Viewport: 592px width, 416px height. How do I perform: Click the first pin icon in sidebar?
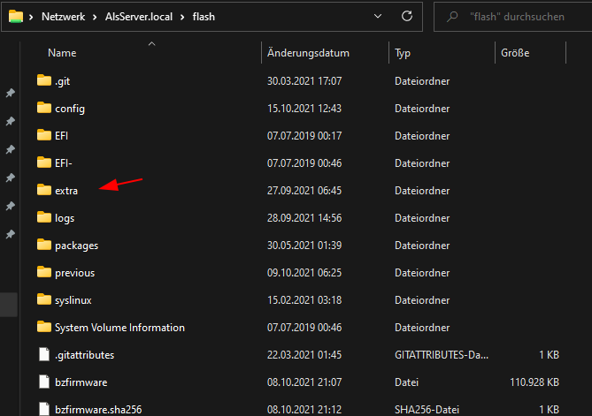[x=11, y=93]
